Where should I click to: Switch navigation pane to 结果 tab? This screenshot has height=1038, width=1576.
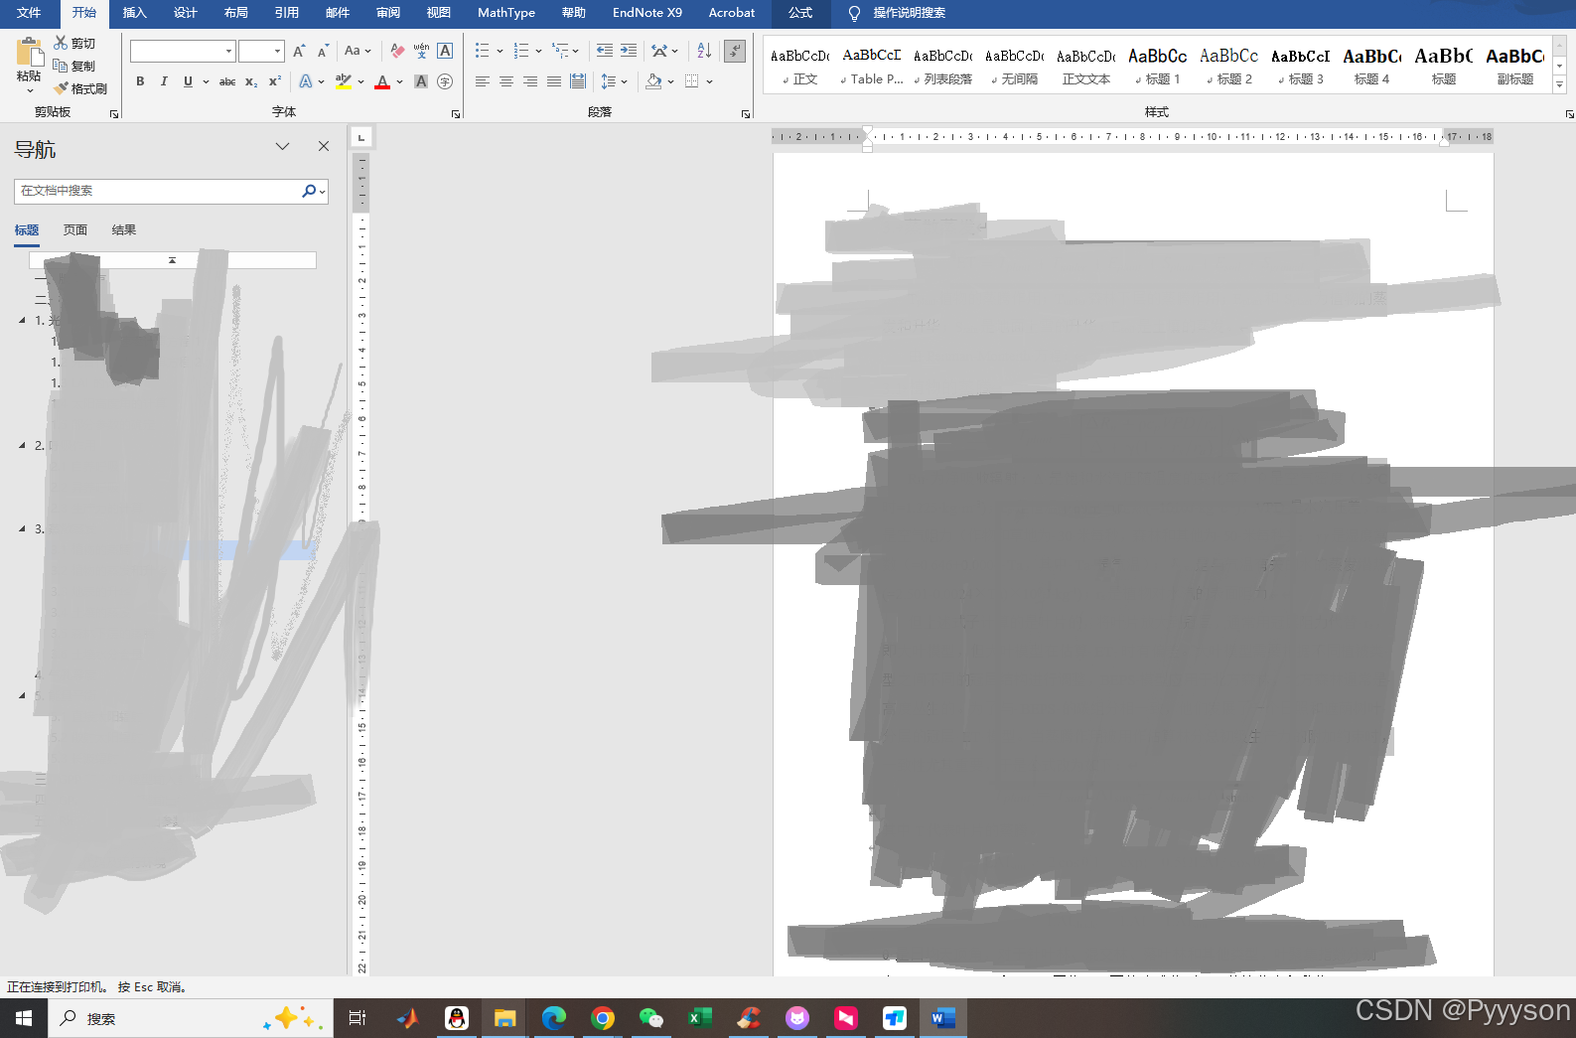point(124,230)
